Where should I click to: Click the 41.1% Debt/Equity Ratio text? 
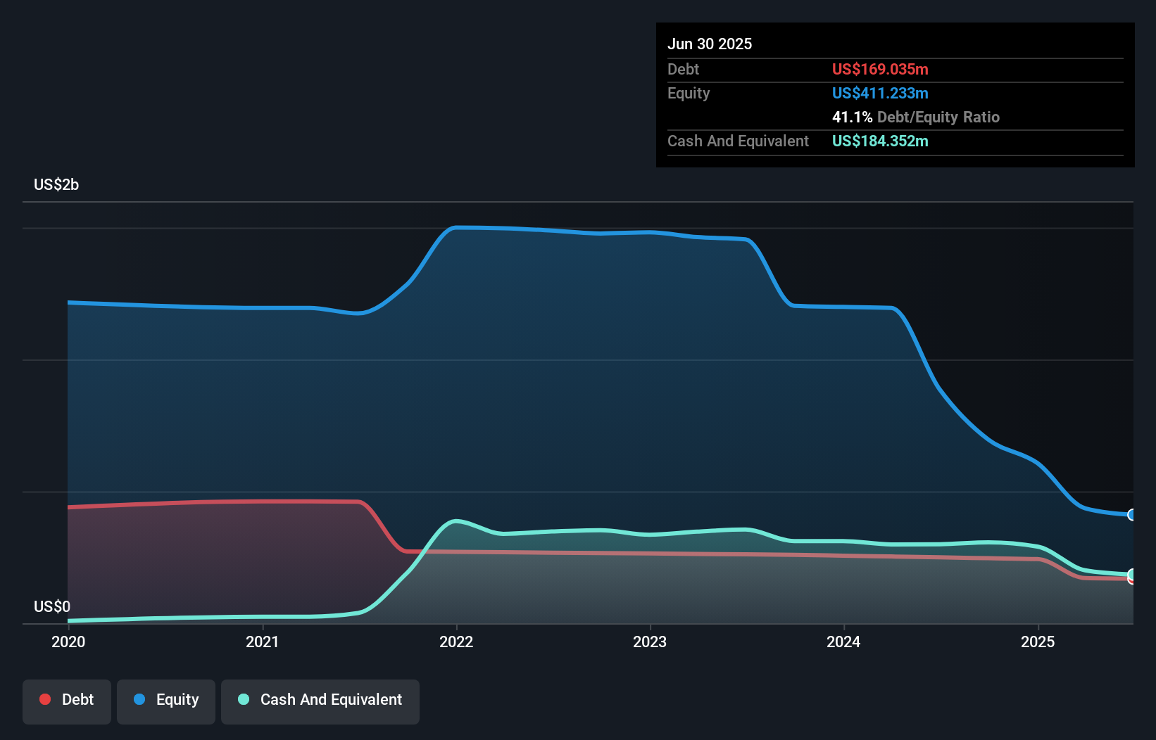coord(916,117)
